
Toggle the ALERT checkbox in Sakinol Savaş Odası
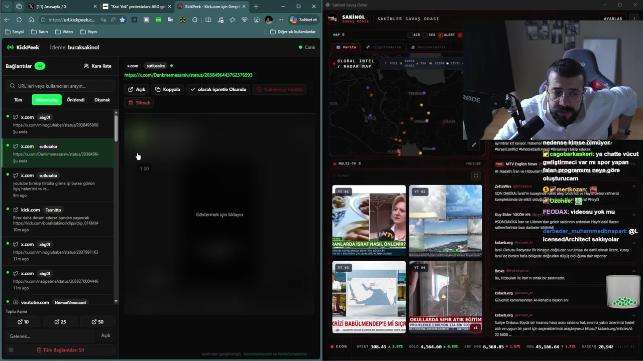pos(441,35)
